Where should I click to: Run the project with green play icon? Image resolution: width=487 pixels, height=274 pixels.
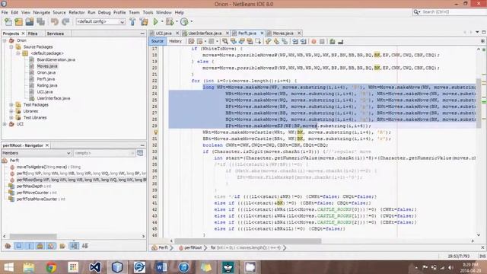[155, 22]
